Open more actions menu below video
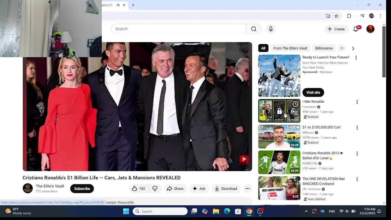The height and width of the screenshot is (220, 391). (247, 189)
